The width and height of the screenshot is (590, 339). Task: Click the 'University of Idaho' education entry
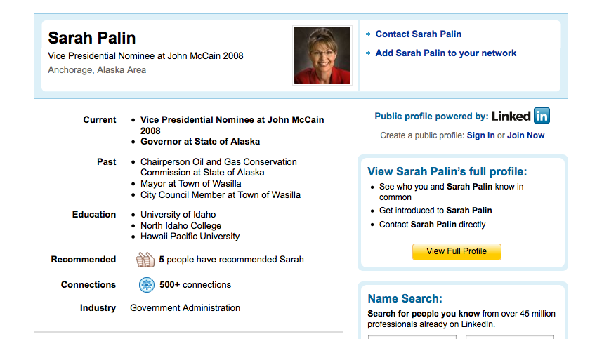coord(178,215)
